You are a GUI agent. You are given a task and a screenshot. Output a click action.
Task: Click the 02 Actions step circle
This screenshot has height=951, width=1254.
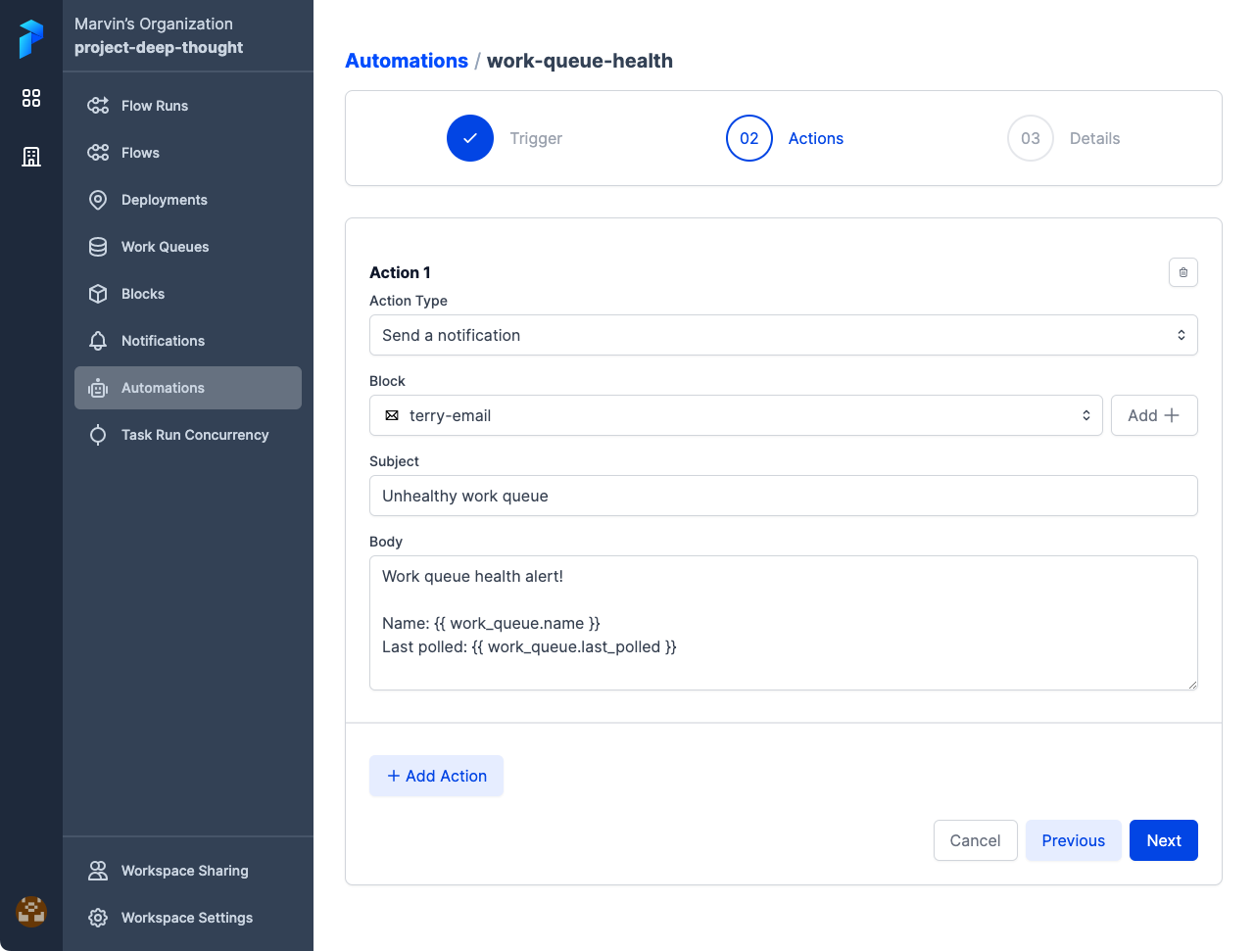(x=749, y=138)
